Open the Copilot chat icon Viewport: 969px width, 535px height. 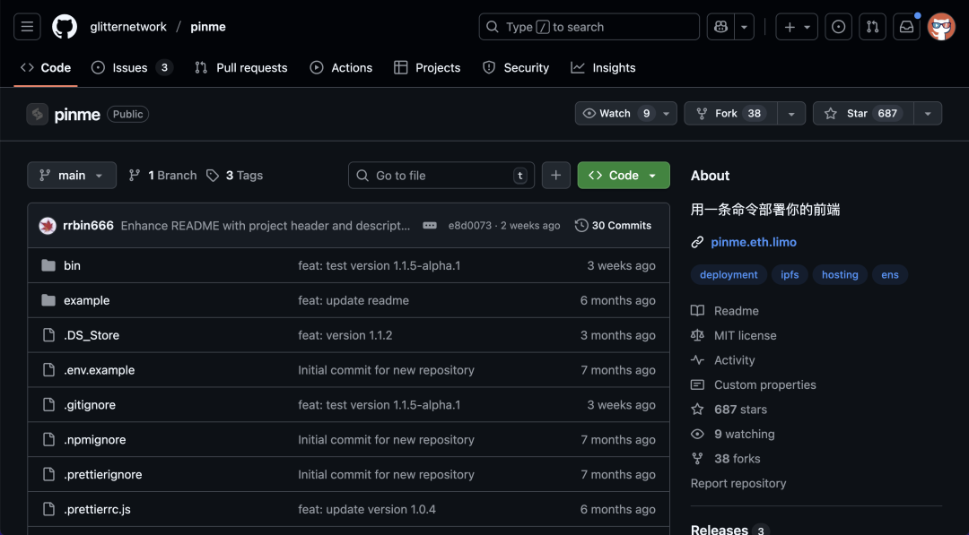pos(720,26)
